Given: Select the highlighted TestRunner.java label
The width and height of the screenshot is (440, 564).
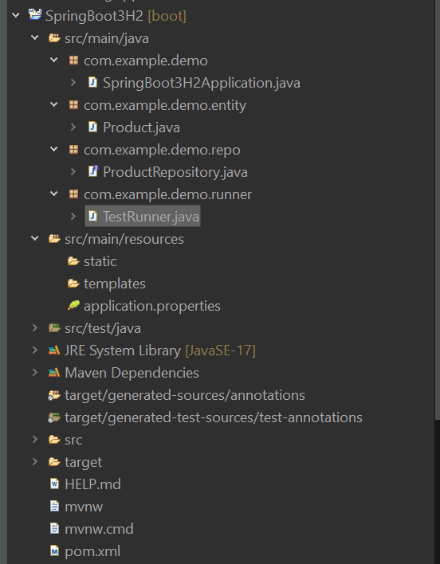Looking at the screenshot, I should 151,217.
